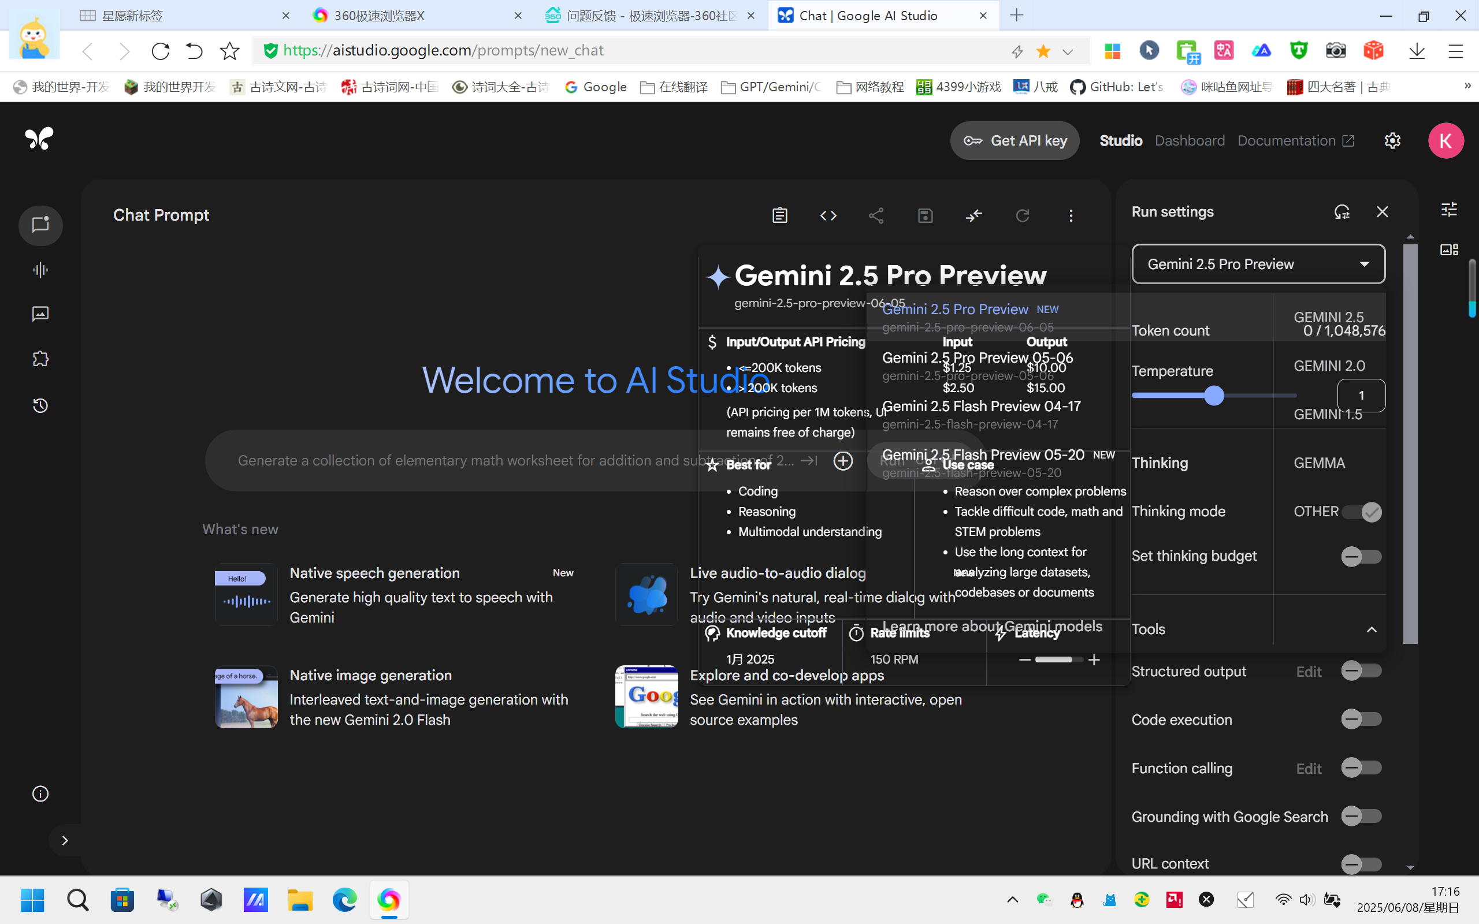1479x924 pixels.
Task: Enable the Structured output toggle
Action: click(x=1362, y=670)
